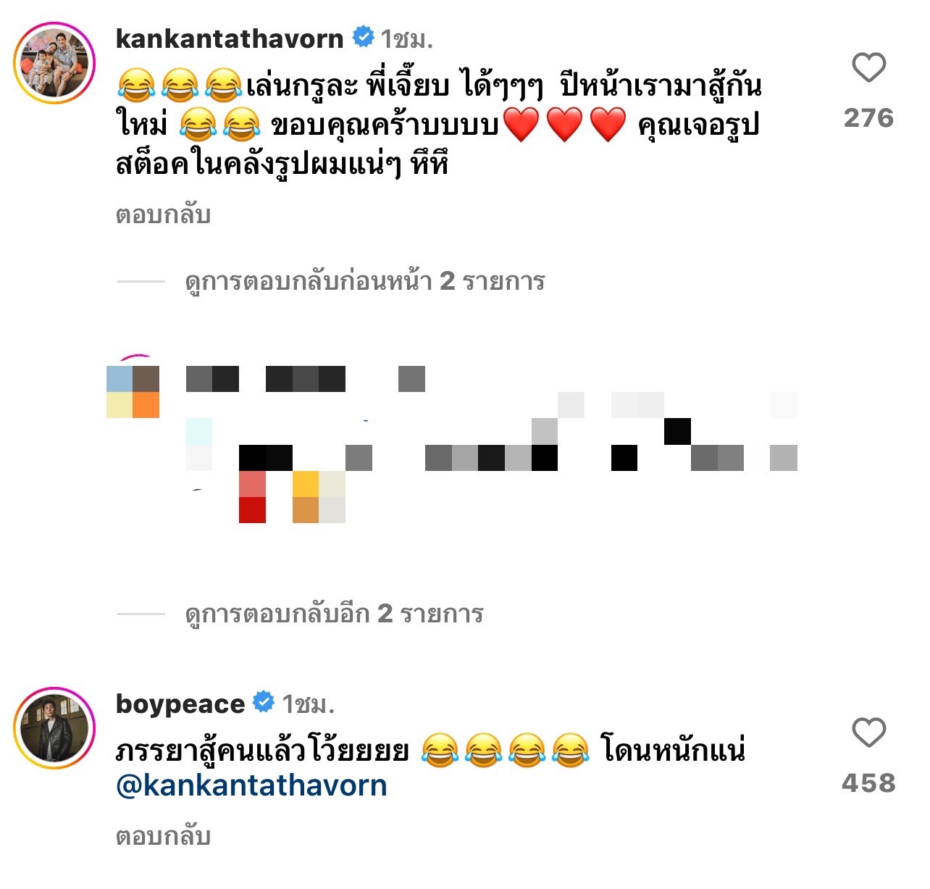930x889 pixels.
Task: Tap the line beside ดูการตอบกลับก่อนหน้า
Action: [141, 281]
